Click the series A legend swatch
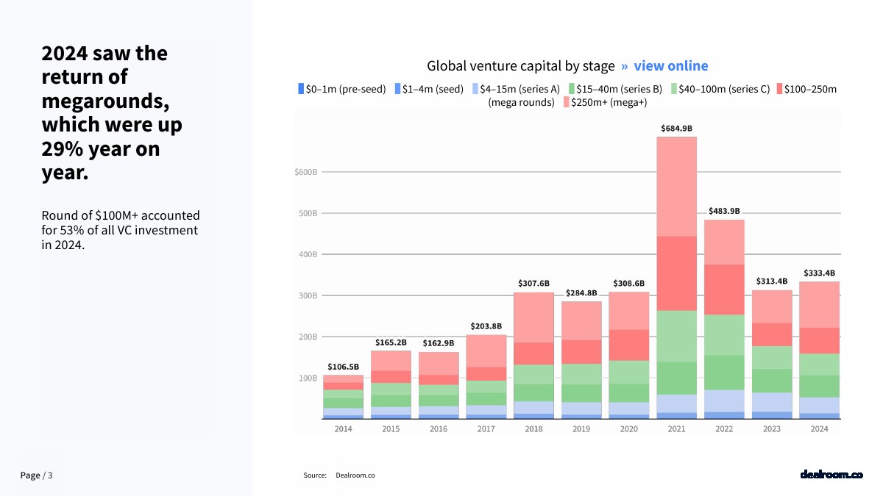 tap(475, 89)
